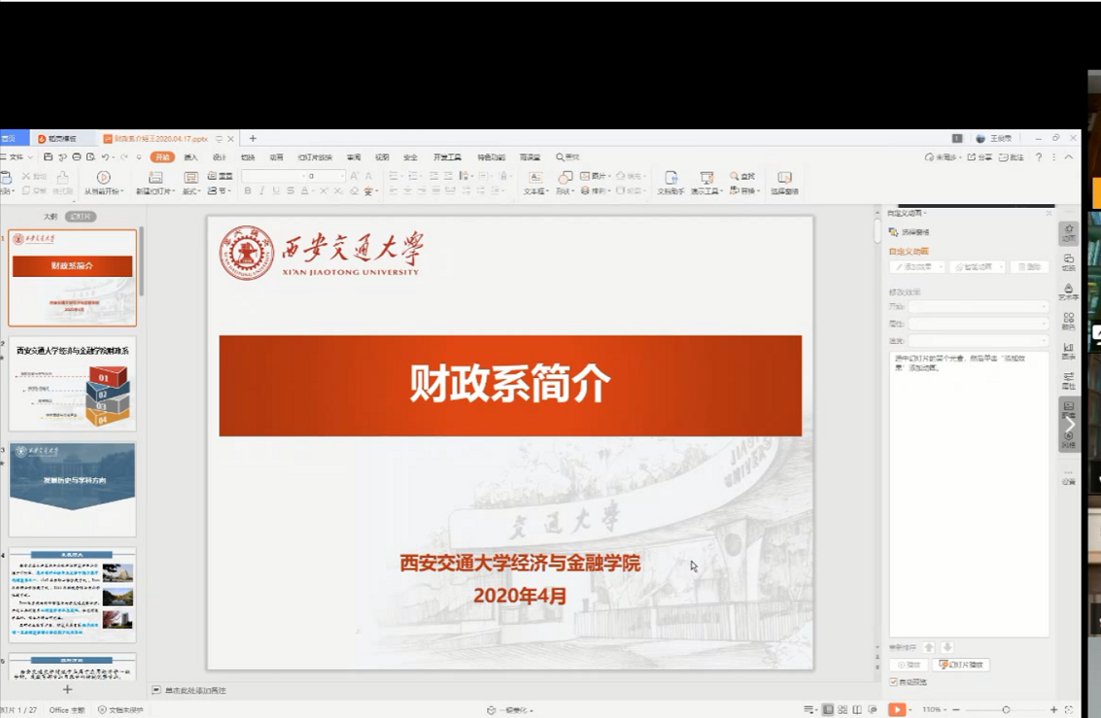The width and height of the screenshot is (1101, 718).
Task: Switch to slide sorter grid view icon
Action: pos(843,710)
